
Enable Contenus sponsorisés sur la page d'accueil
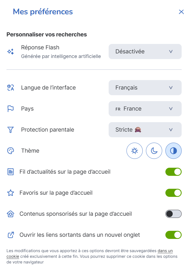coord(174,214)
